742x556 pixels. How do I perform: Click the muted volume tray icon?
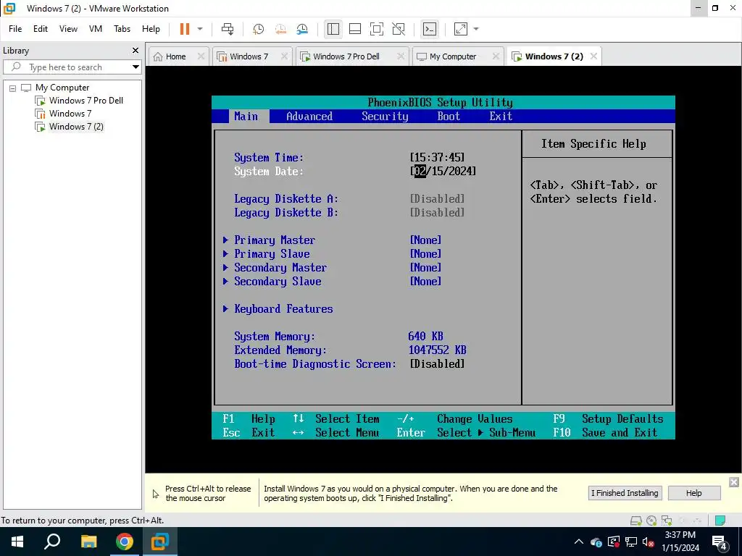(649, 542)
